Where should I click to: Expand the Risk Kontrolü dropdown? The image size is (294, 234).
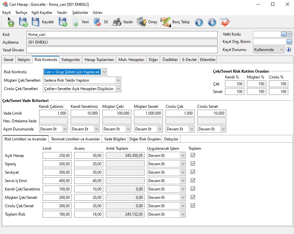tap(104, 72)
